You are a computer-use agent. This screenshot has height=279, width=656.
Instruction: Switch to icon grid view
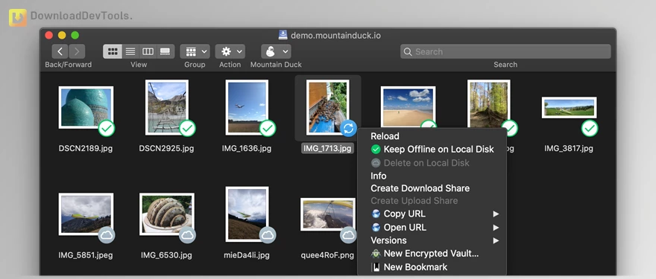tap(112, 51)
